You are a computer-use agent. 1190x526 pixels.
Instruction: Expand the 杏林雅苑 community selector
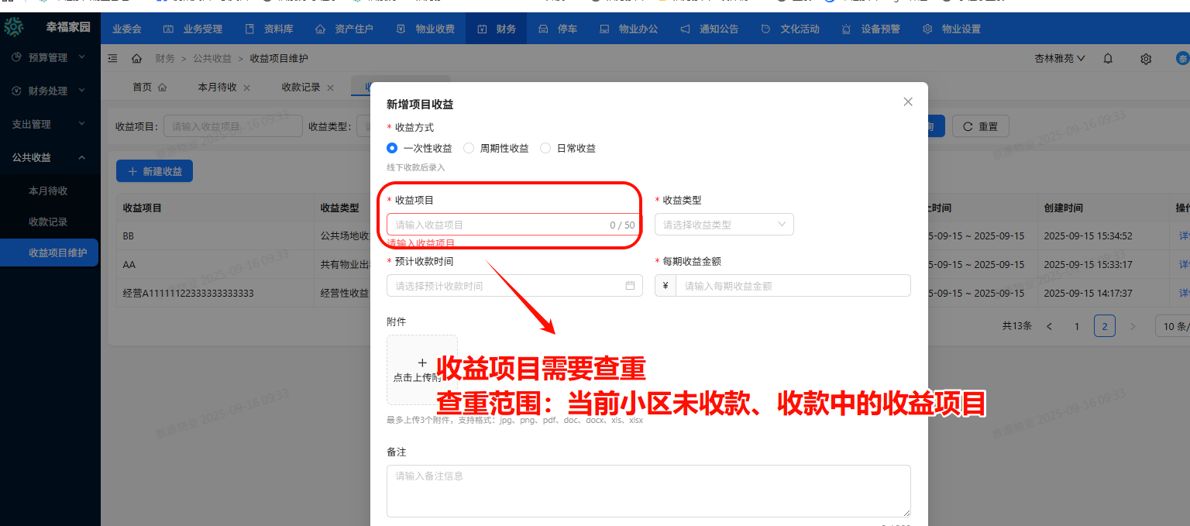[x=1059, y=58]
